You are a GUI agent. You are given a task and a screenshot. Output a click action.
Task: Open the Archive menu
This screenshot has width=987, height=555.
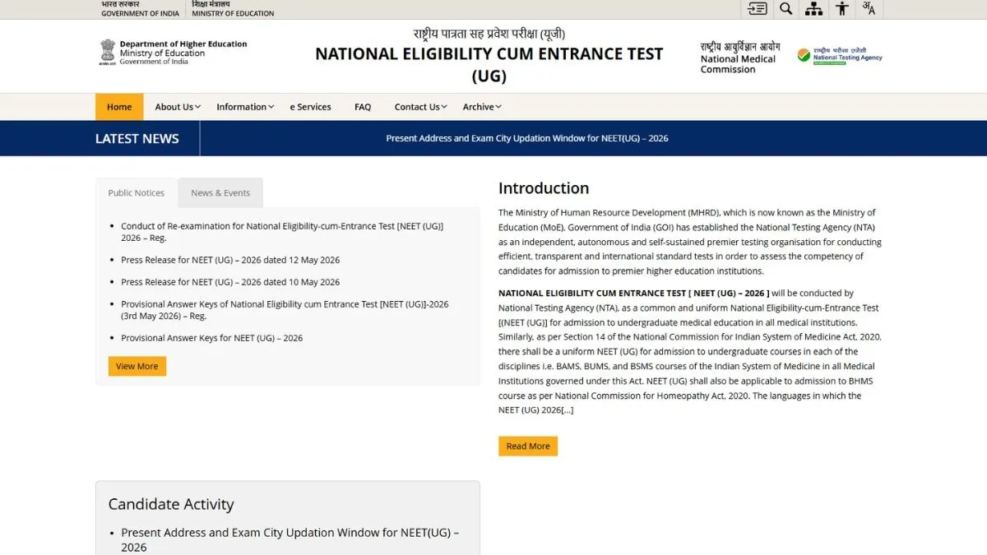coord(478,107)
